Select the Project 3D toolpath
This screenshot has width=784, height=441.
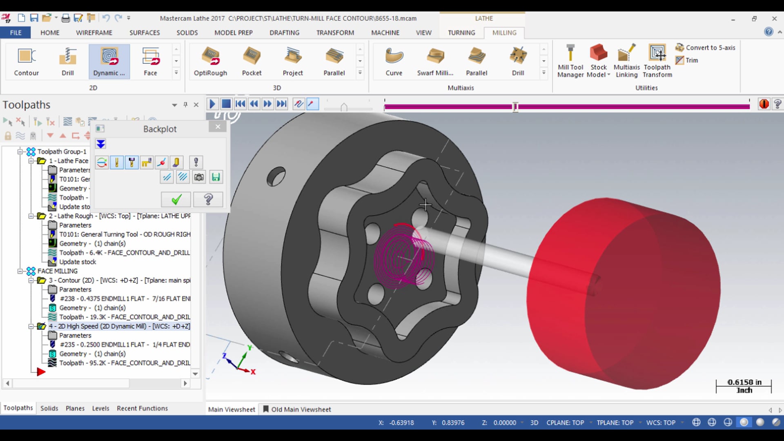293,62
